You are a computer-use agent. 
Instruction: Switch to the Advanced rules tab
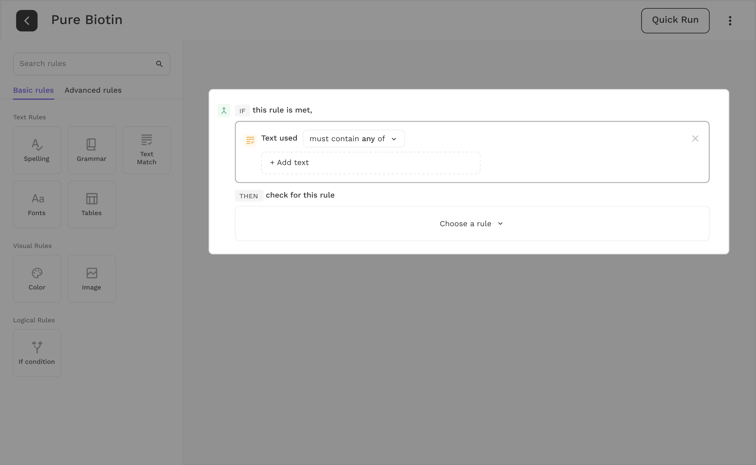pos(93,90)
